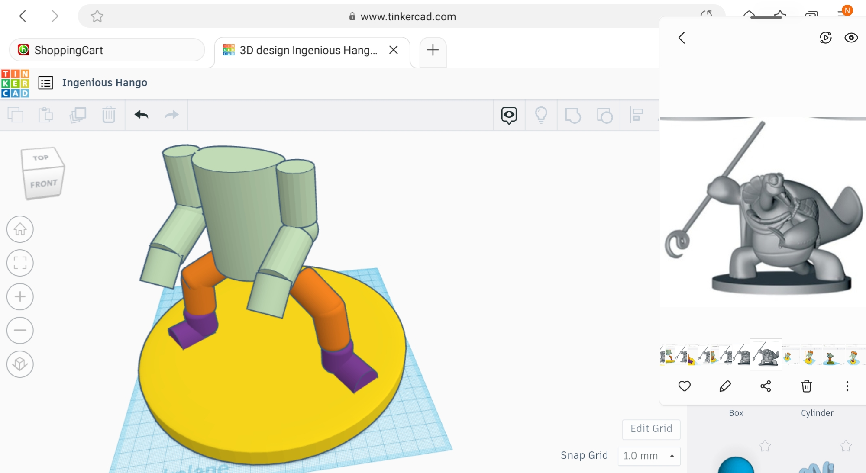Click the FRONT face of the view cube
The width and height of the screenshot is (866, 473).
point(43,184)
